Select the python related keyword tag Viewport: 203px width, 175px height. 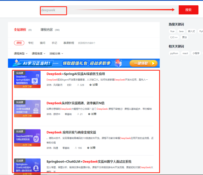174,53
